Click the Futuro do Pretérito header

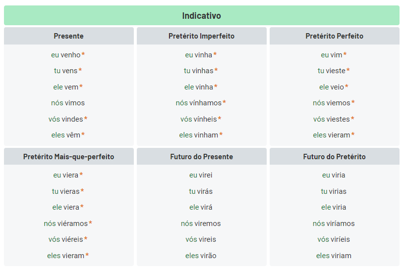pos(334,157)
